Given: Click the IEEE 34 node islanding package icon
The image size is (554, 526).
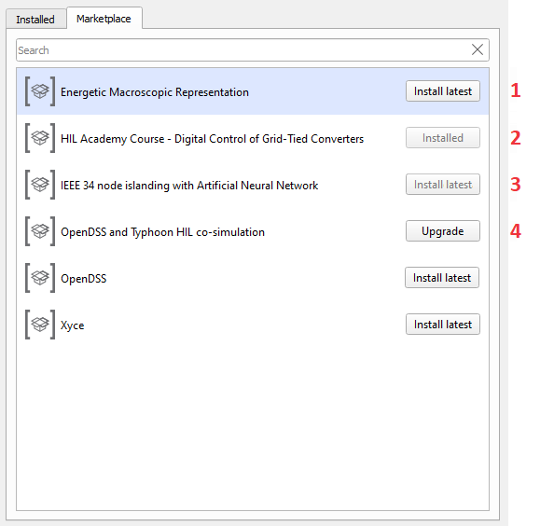Looking at the screenshot, I should [40, 185].
